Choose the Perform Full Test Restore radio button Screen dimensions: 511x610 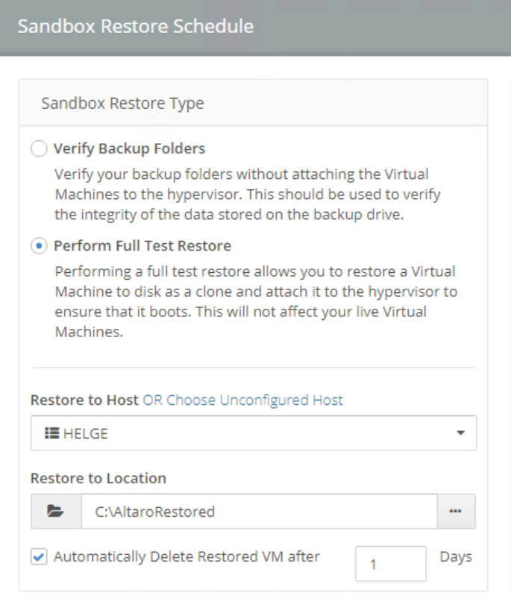38,246
